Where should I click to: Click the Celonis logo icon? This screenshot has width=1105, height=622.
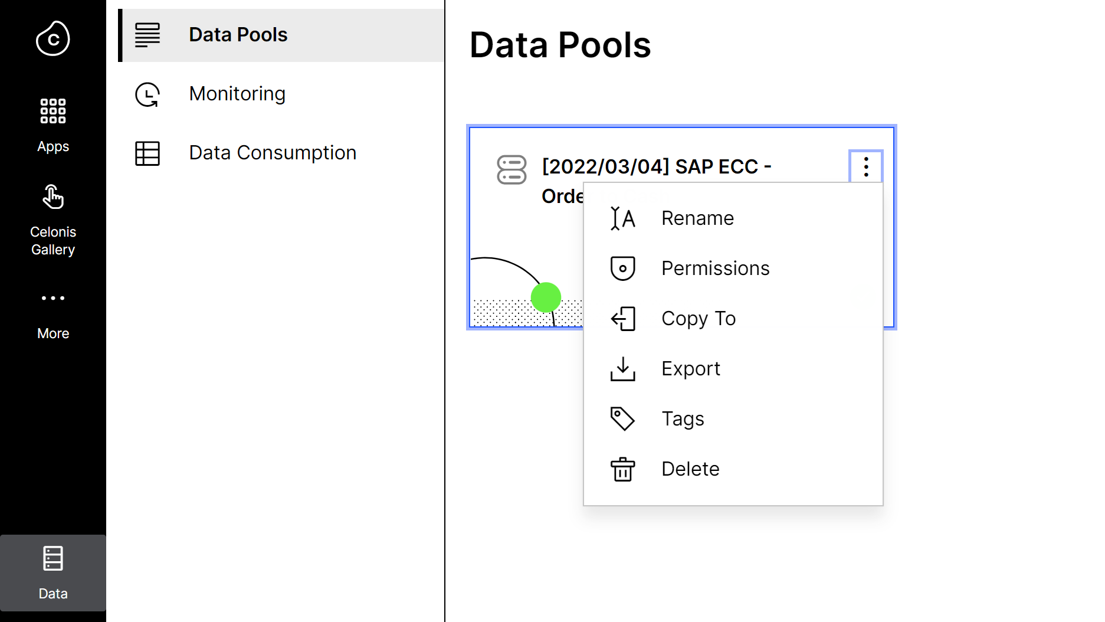pos(53,38)
